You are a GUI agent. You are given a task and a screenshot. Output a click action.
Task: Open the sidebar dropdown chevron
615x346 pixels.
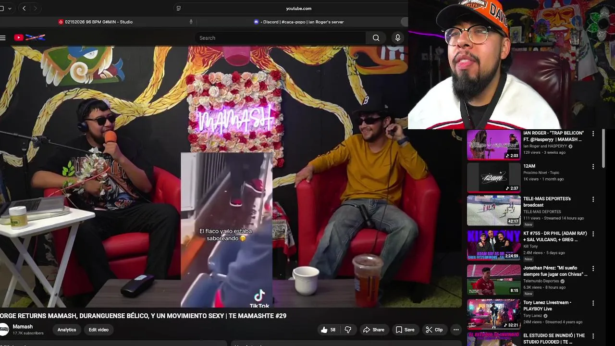[x=10, y=8]
